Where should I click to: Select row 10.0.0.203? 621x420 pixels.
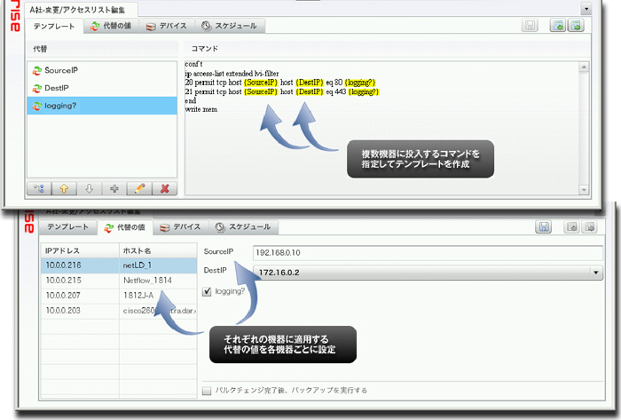[x=119, y=311]
